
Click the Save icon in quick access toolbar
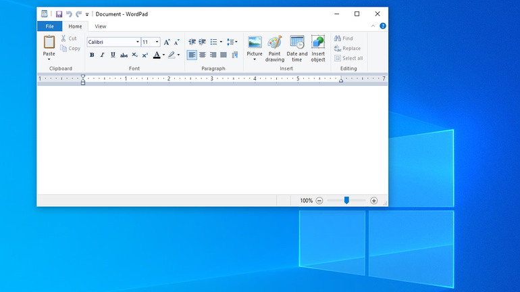(x=59, y=14)
